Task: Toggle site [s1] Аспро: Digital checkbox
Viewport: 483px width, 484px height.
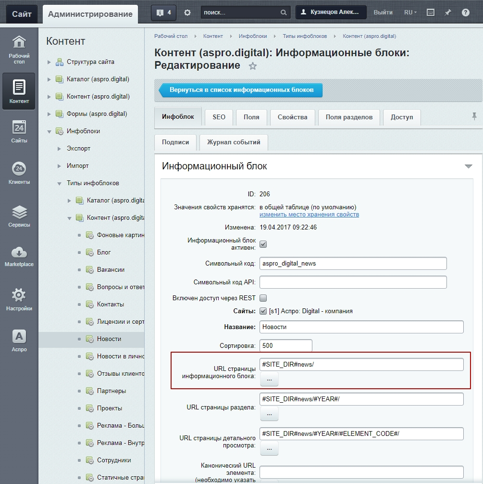Action: point(263,311)
